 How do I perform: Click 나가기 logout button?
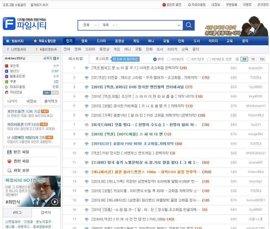tap(12, 101)
